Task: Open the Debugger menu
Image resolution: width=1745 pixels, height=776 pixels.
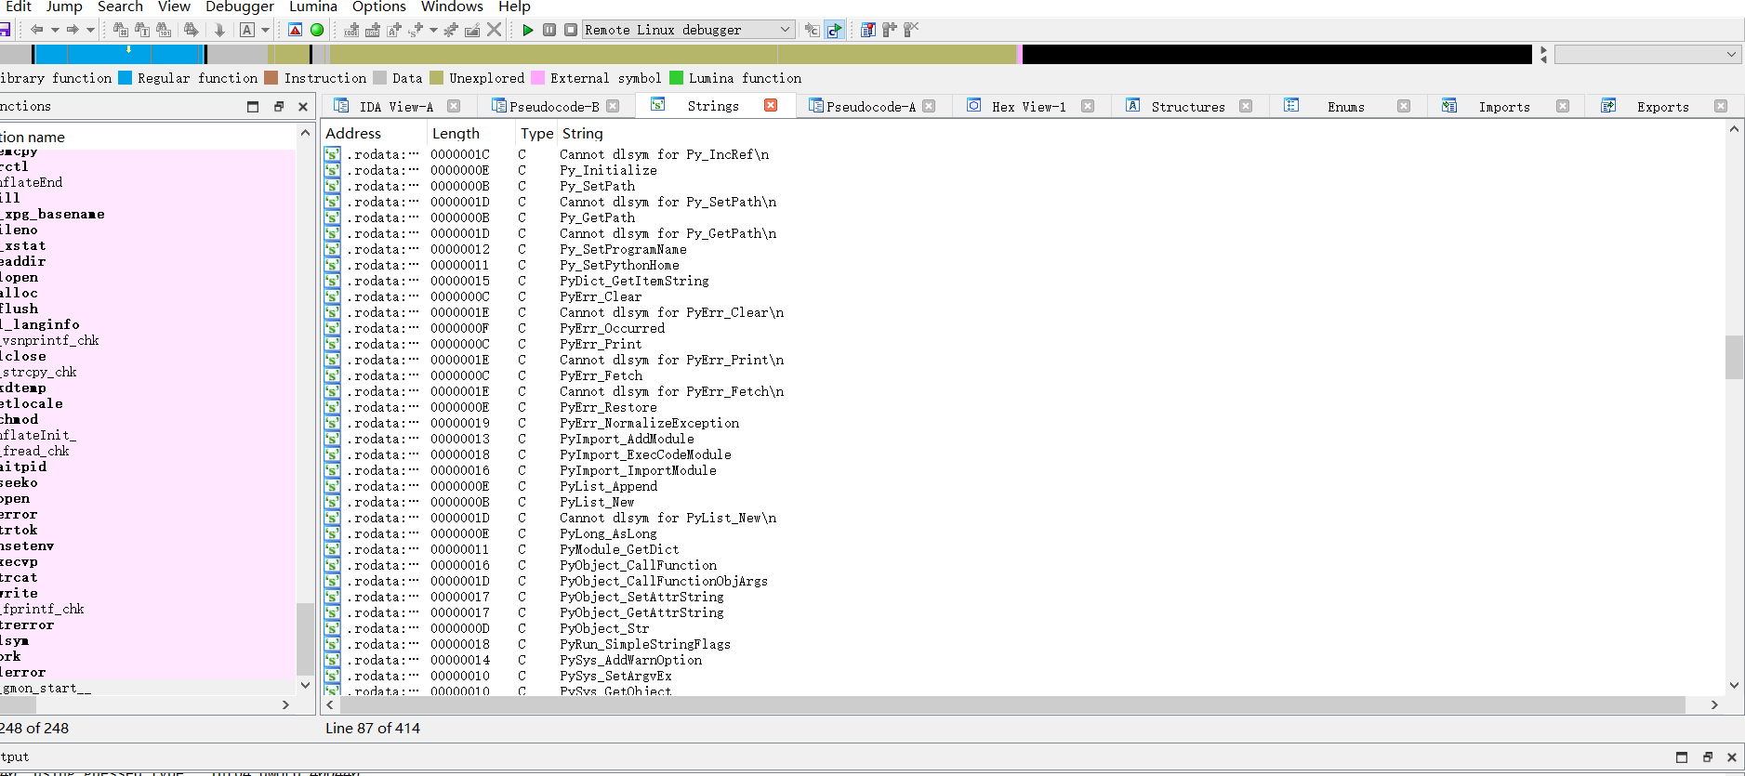Action: point(240,7)
